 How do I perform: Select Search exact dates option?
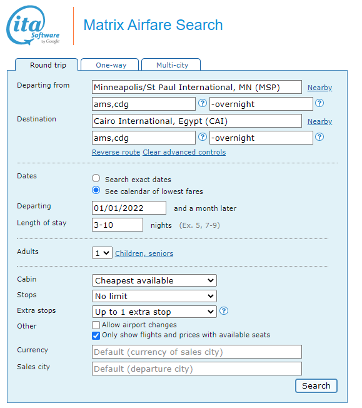[96, 178]
